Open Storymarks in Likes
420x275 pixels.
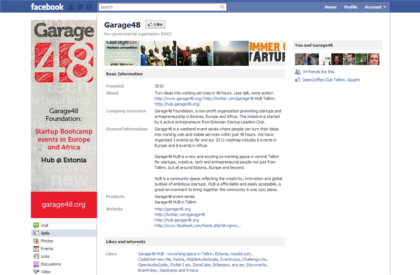click(x=256, y=265)
